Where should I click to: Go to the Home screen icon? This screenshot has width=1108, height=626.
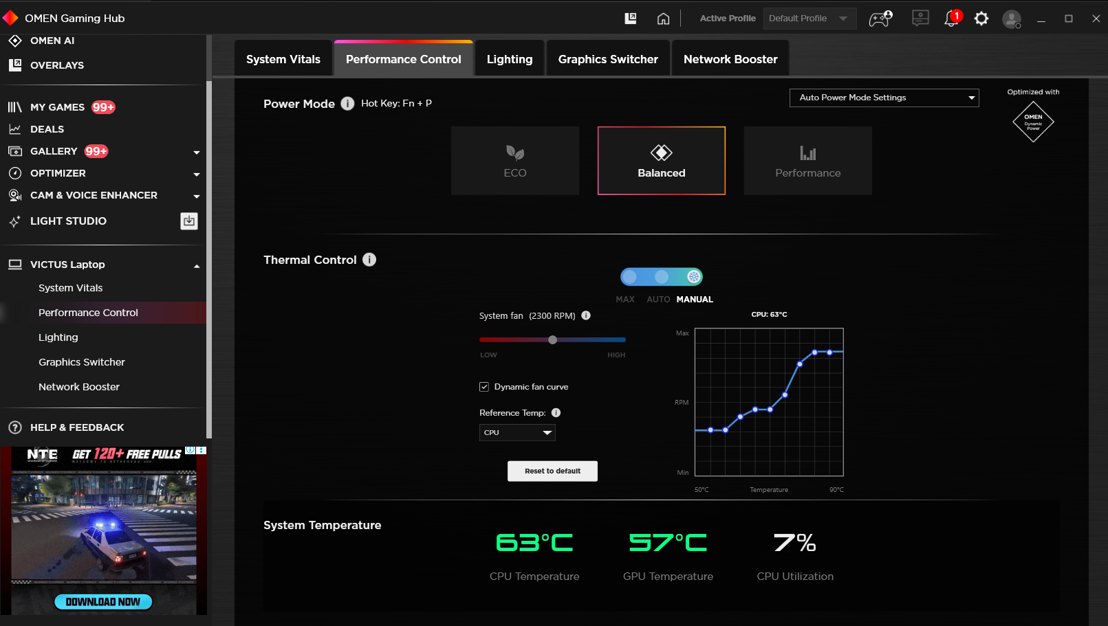[x=663, y=19]
